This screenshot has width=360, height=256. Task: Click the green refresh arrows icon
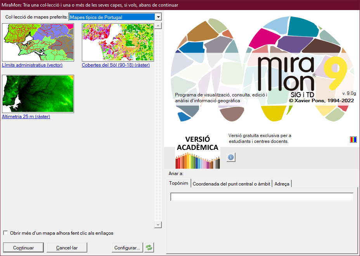click(x=149, y=247)
